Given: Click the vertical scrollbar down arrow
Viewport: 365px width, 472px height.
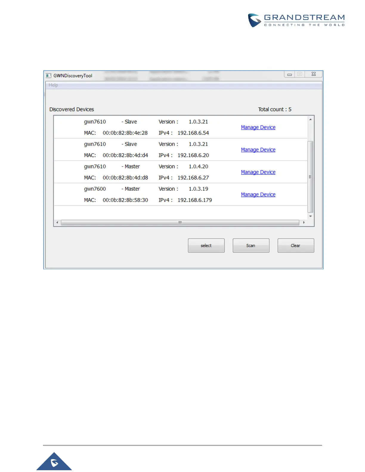Looking at the screenshot, I should 310,216.
